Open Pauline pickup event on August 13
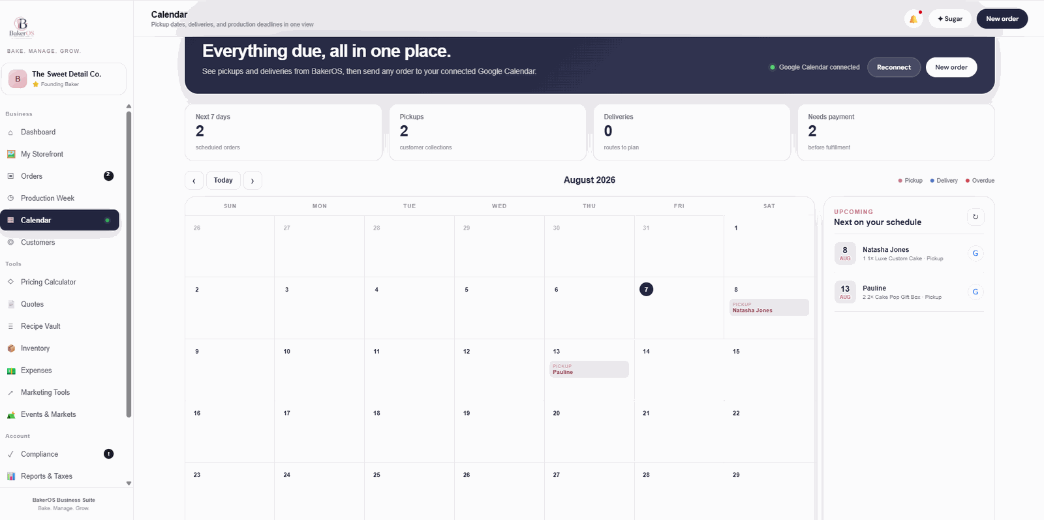The width and height of the screenshot is (1044, 520). pos(589,369)
